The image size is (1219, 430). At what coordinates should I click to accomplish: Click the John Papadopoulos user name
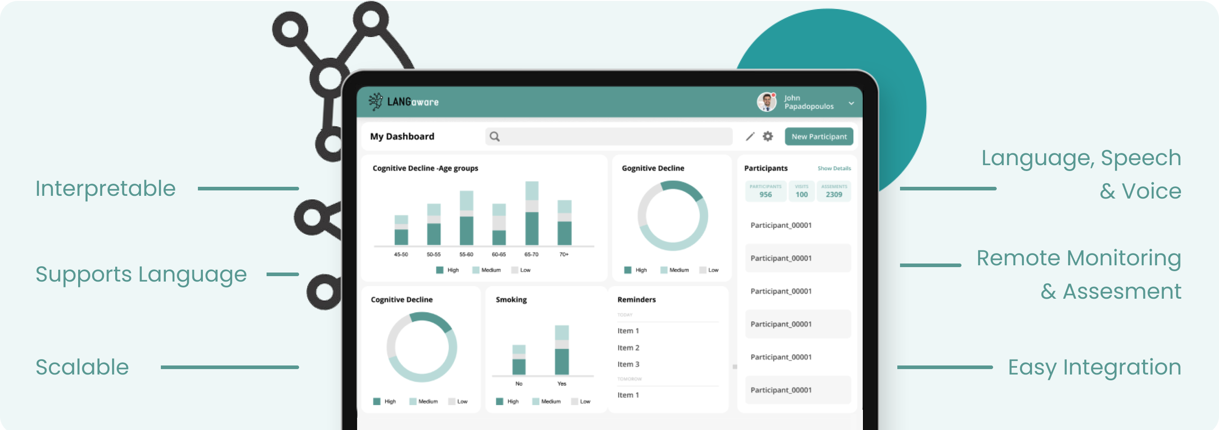point(809,102)
